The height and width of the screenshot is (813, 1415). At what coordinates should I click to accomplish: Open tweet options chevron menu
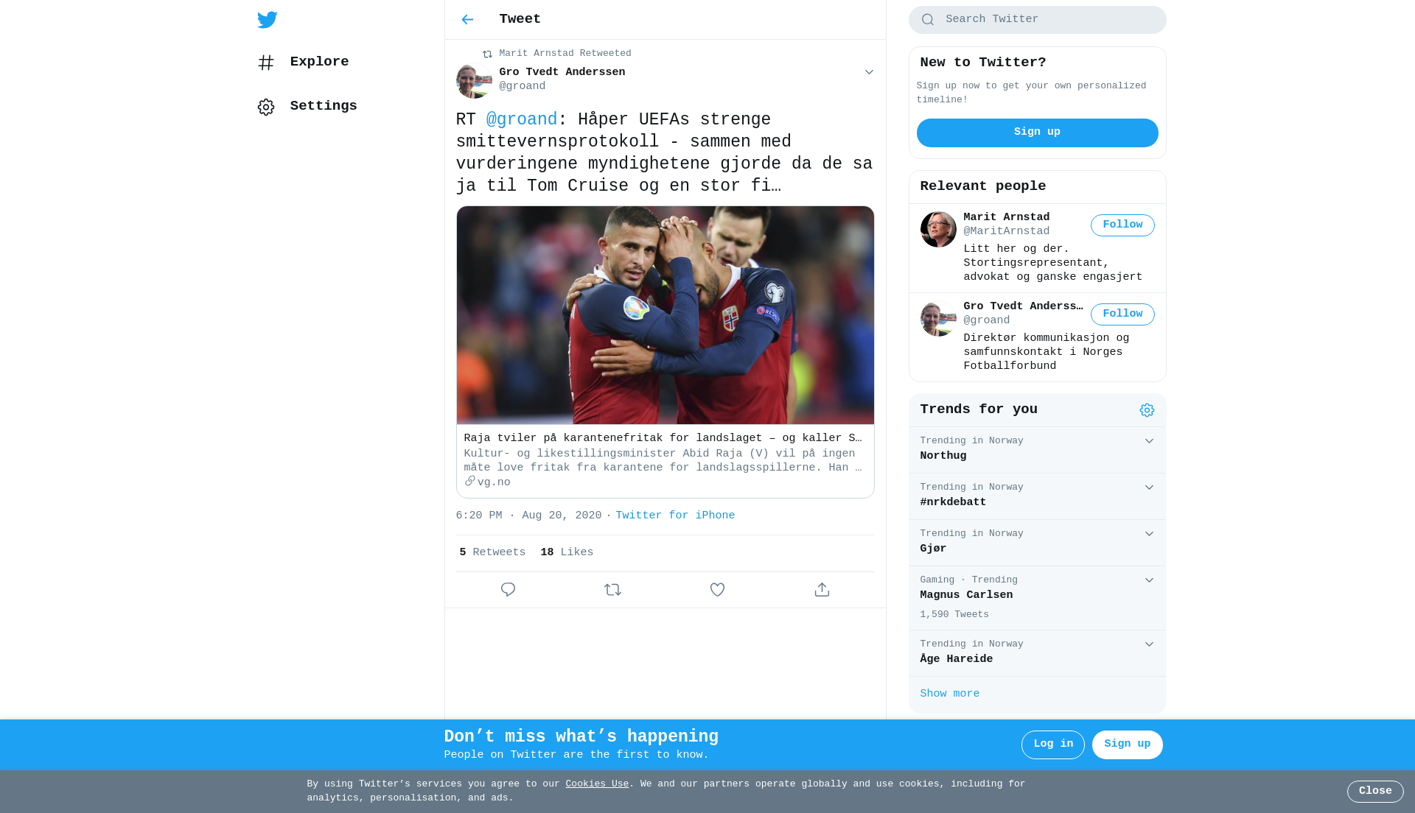(869, 72)
